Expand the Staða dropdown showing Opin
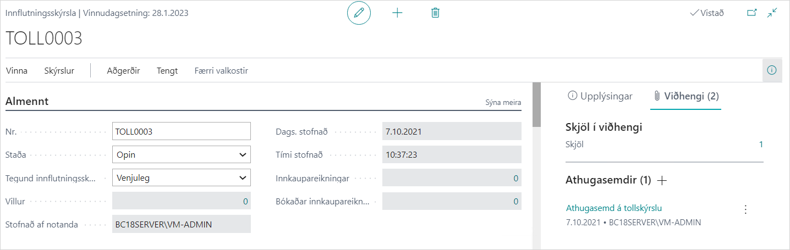The height and width of the screenshot is (250, 790). (x=181, y=155)
